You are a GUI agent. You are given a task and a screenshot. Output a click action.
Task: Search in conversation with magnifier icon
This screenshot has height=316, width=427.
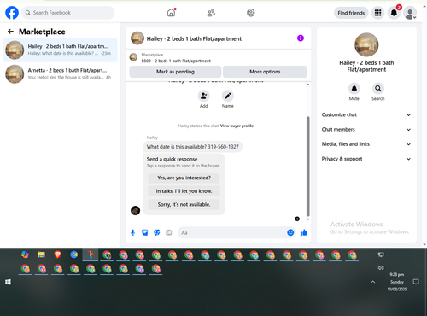click(378, 89)
